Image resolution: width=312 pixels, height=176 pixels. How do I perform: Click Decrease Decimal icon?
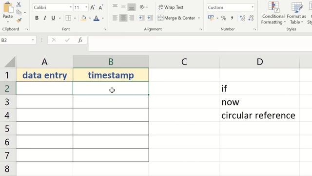click(x=251, y=18)
